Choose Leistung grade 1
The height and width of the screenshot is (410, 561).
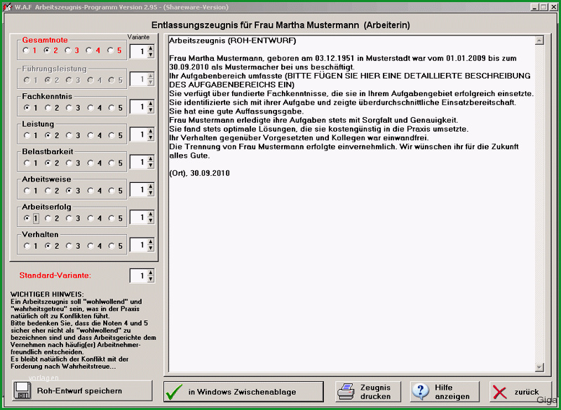pyautogui.click(x=27, y=135)
